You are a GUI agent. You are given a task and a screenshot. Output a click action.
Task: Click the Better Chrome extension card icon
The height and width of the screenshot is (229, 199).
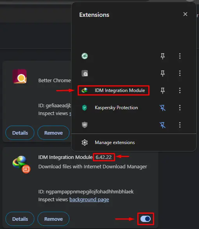click(20, 76)
